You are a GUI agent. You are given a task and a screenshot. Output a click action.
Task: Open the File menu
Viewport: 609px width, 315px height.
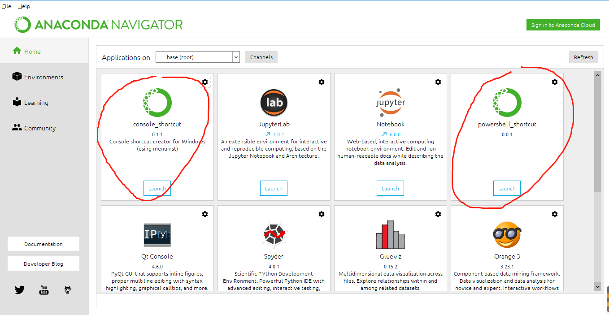point(7,6)
